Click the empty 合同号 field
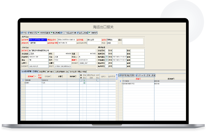Screen dimensions: 210x133 tap(38, 63)
